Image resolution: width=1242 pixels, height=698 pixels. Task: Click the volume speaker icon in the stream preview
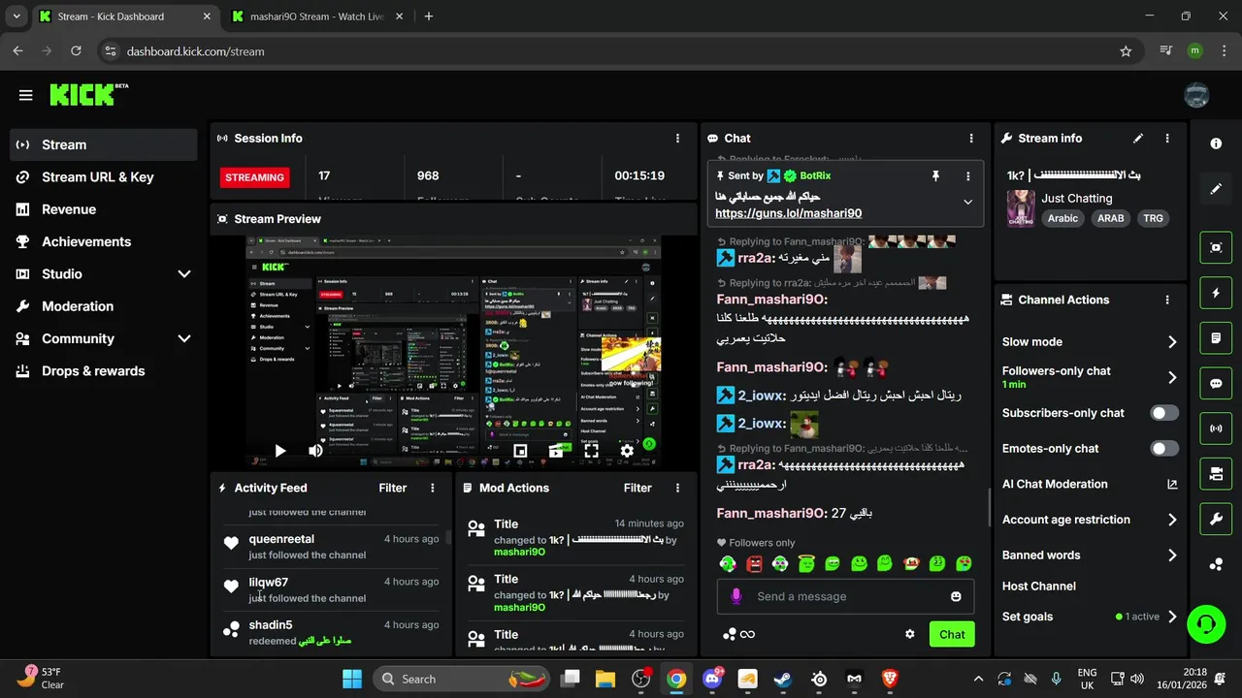pos(315,451)
